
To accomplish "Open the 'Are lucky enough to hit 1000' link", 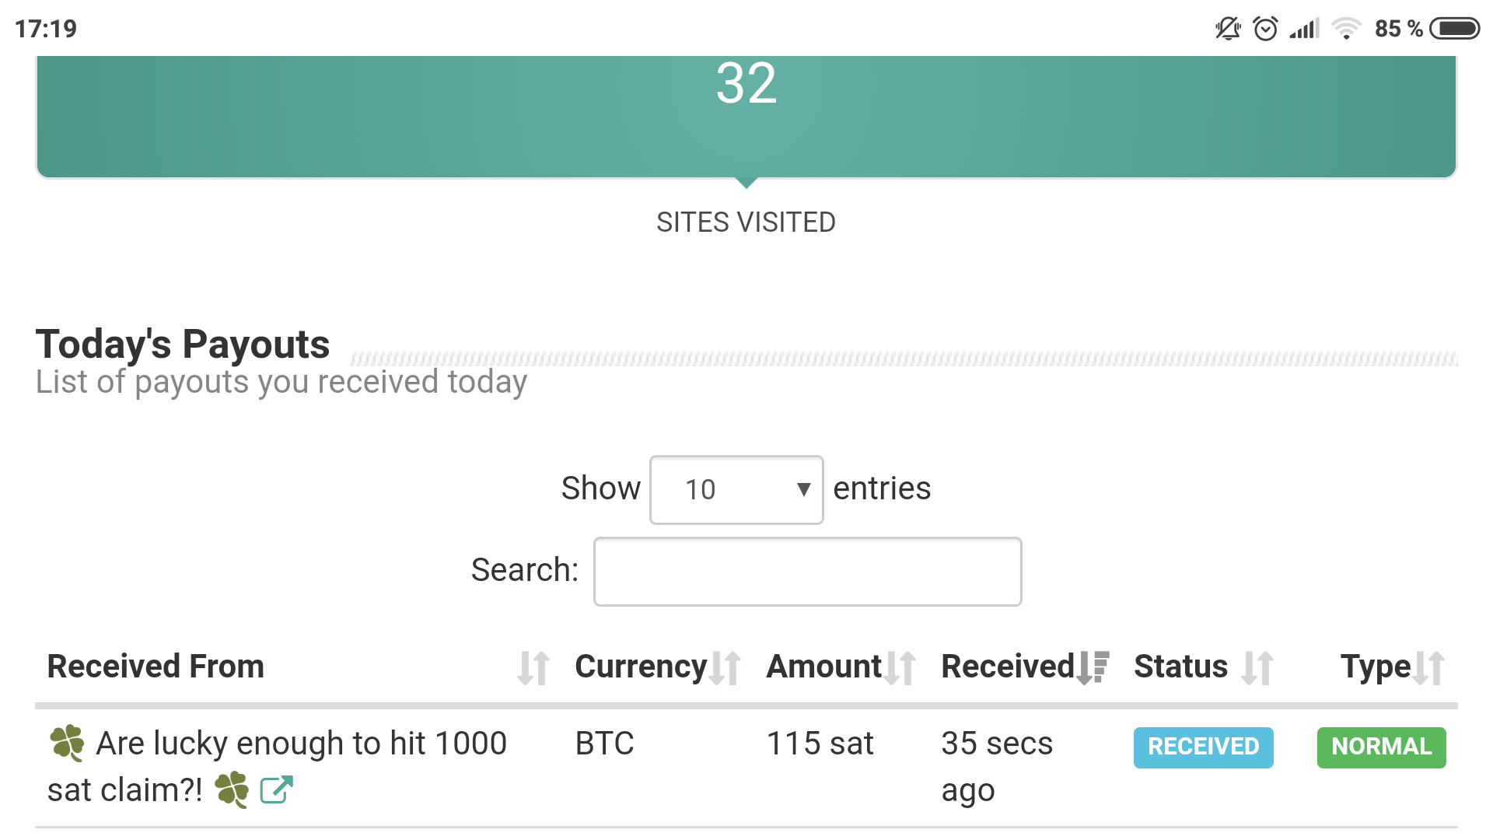I will click(x=301, y=744).
